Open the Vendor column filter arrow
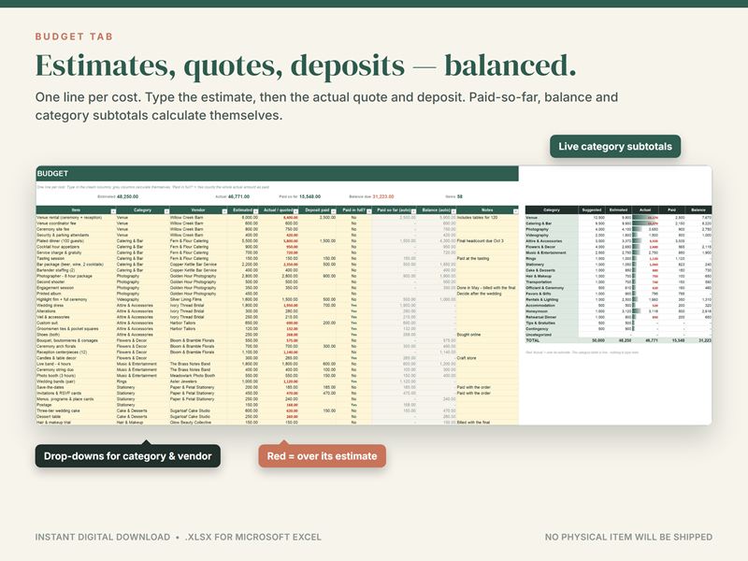 [224, 211]
